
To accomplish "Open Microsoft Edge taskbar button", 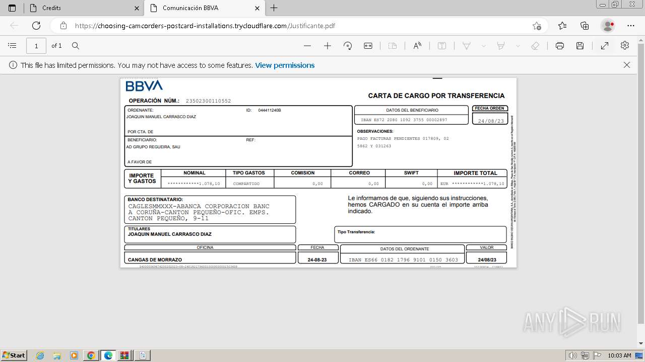I will (108, 355).
